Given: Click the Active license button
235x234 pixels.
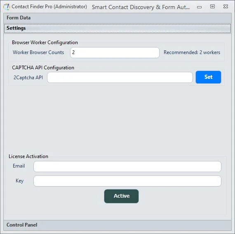Looking at the screenshot, I should click(x=121, y=196).
